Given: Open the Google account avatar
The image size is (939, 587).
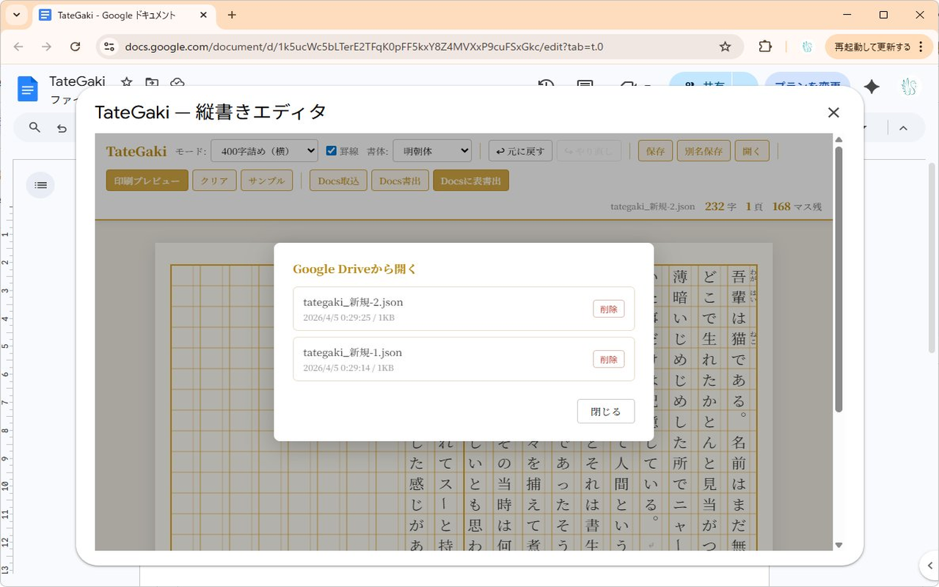Looking at the screenshot, I should (910, 87).
